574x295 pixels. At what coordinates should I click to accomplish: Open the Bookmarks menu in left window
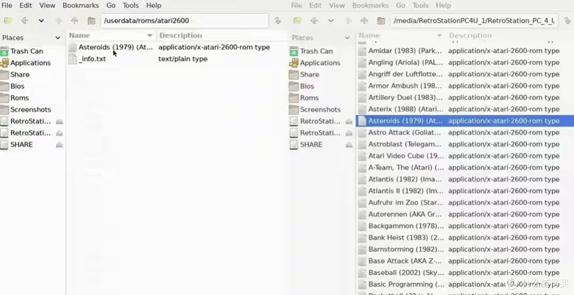pos(81,5)
